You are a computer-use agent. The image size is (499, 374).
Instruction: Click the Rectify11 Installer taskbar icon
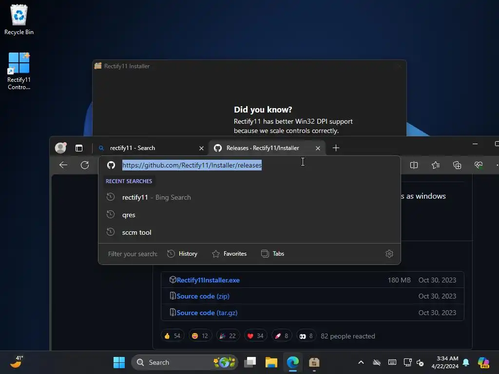[314, 362]
